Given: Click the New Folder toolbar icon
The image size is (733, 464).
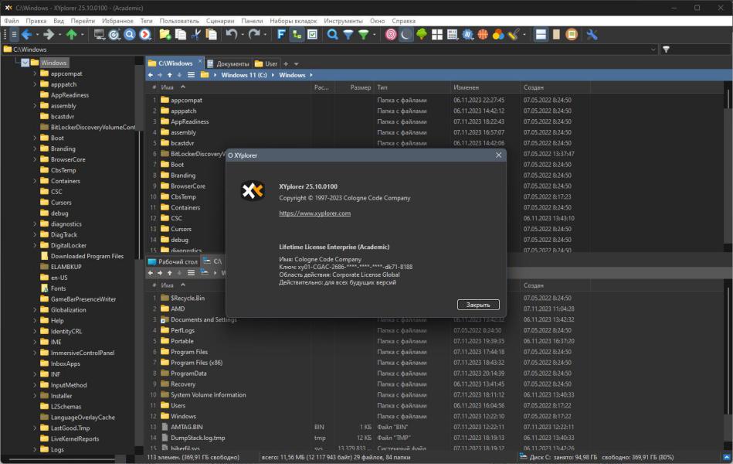Looking at the screenshot, I should [x=165, y=35].
